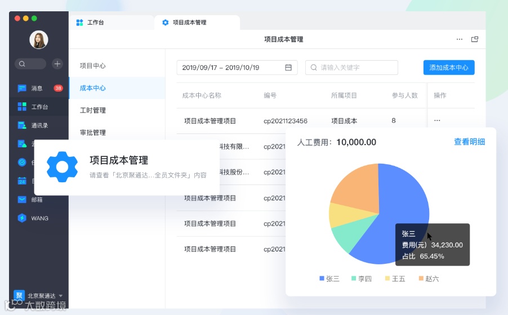Viewport: 508px width, 315px height.
Task: Click the 成本中心名称 column header
Action: (202, 96)
